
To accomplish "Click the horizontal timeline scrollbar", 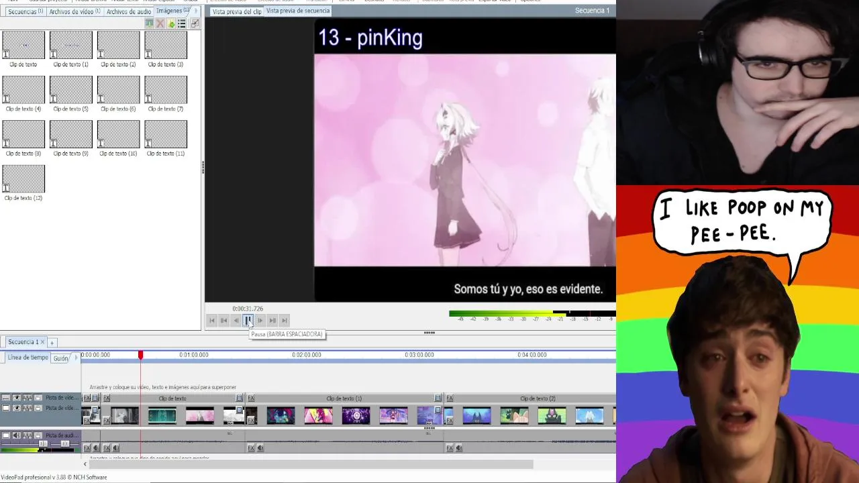I will tap(310, 464).
